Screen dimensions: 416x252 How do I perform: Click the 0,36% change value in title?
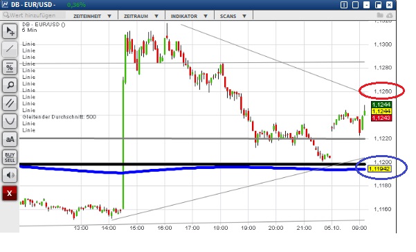tap(76, 5)
